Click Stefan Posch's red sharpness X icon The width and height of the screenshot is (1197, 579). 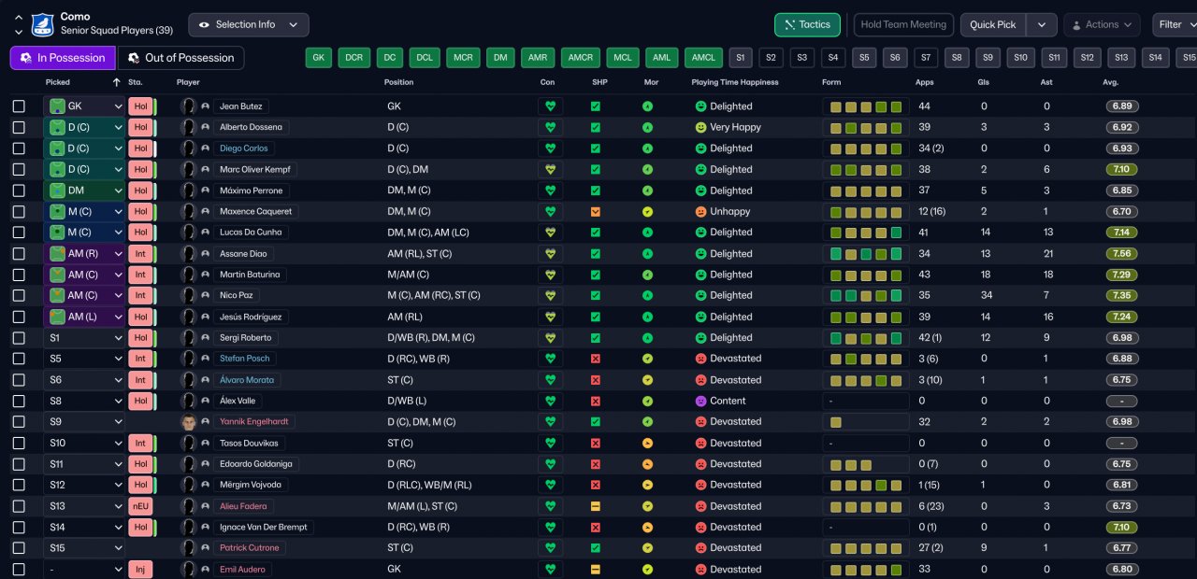click(x=596, y=359)
